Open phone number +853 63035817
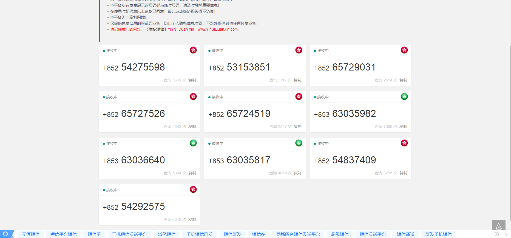Image resolution: width=511 pixels, height=238 pixels. (x=239, y=160)
